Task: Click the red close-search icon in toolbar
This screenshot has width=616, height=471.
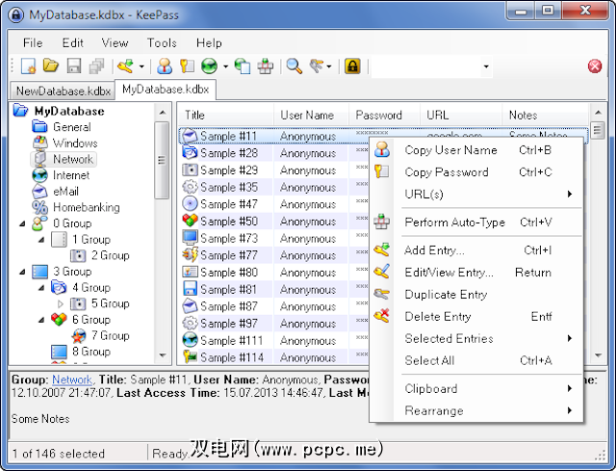Action: 595,66
